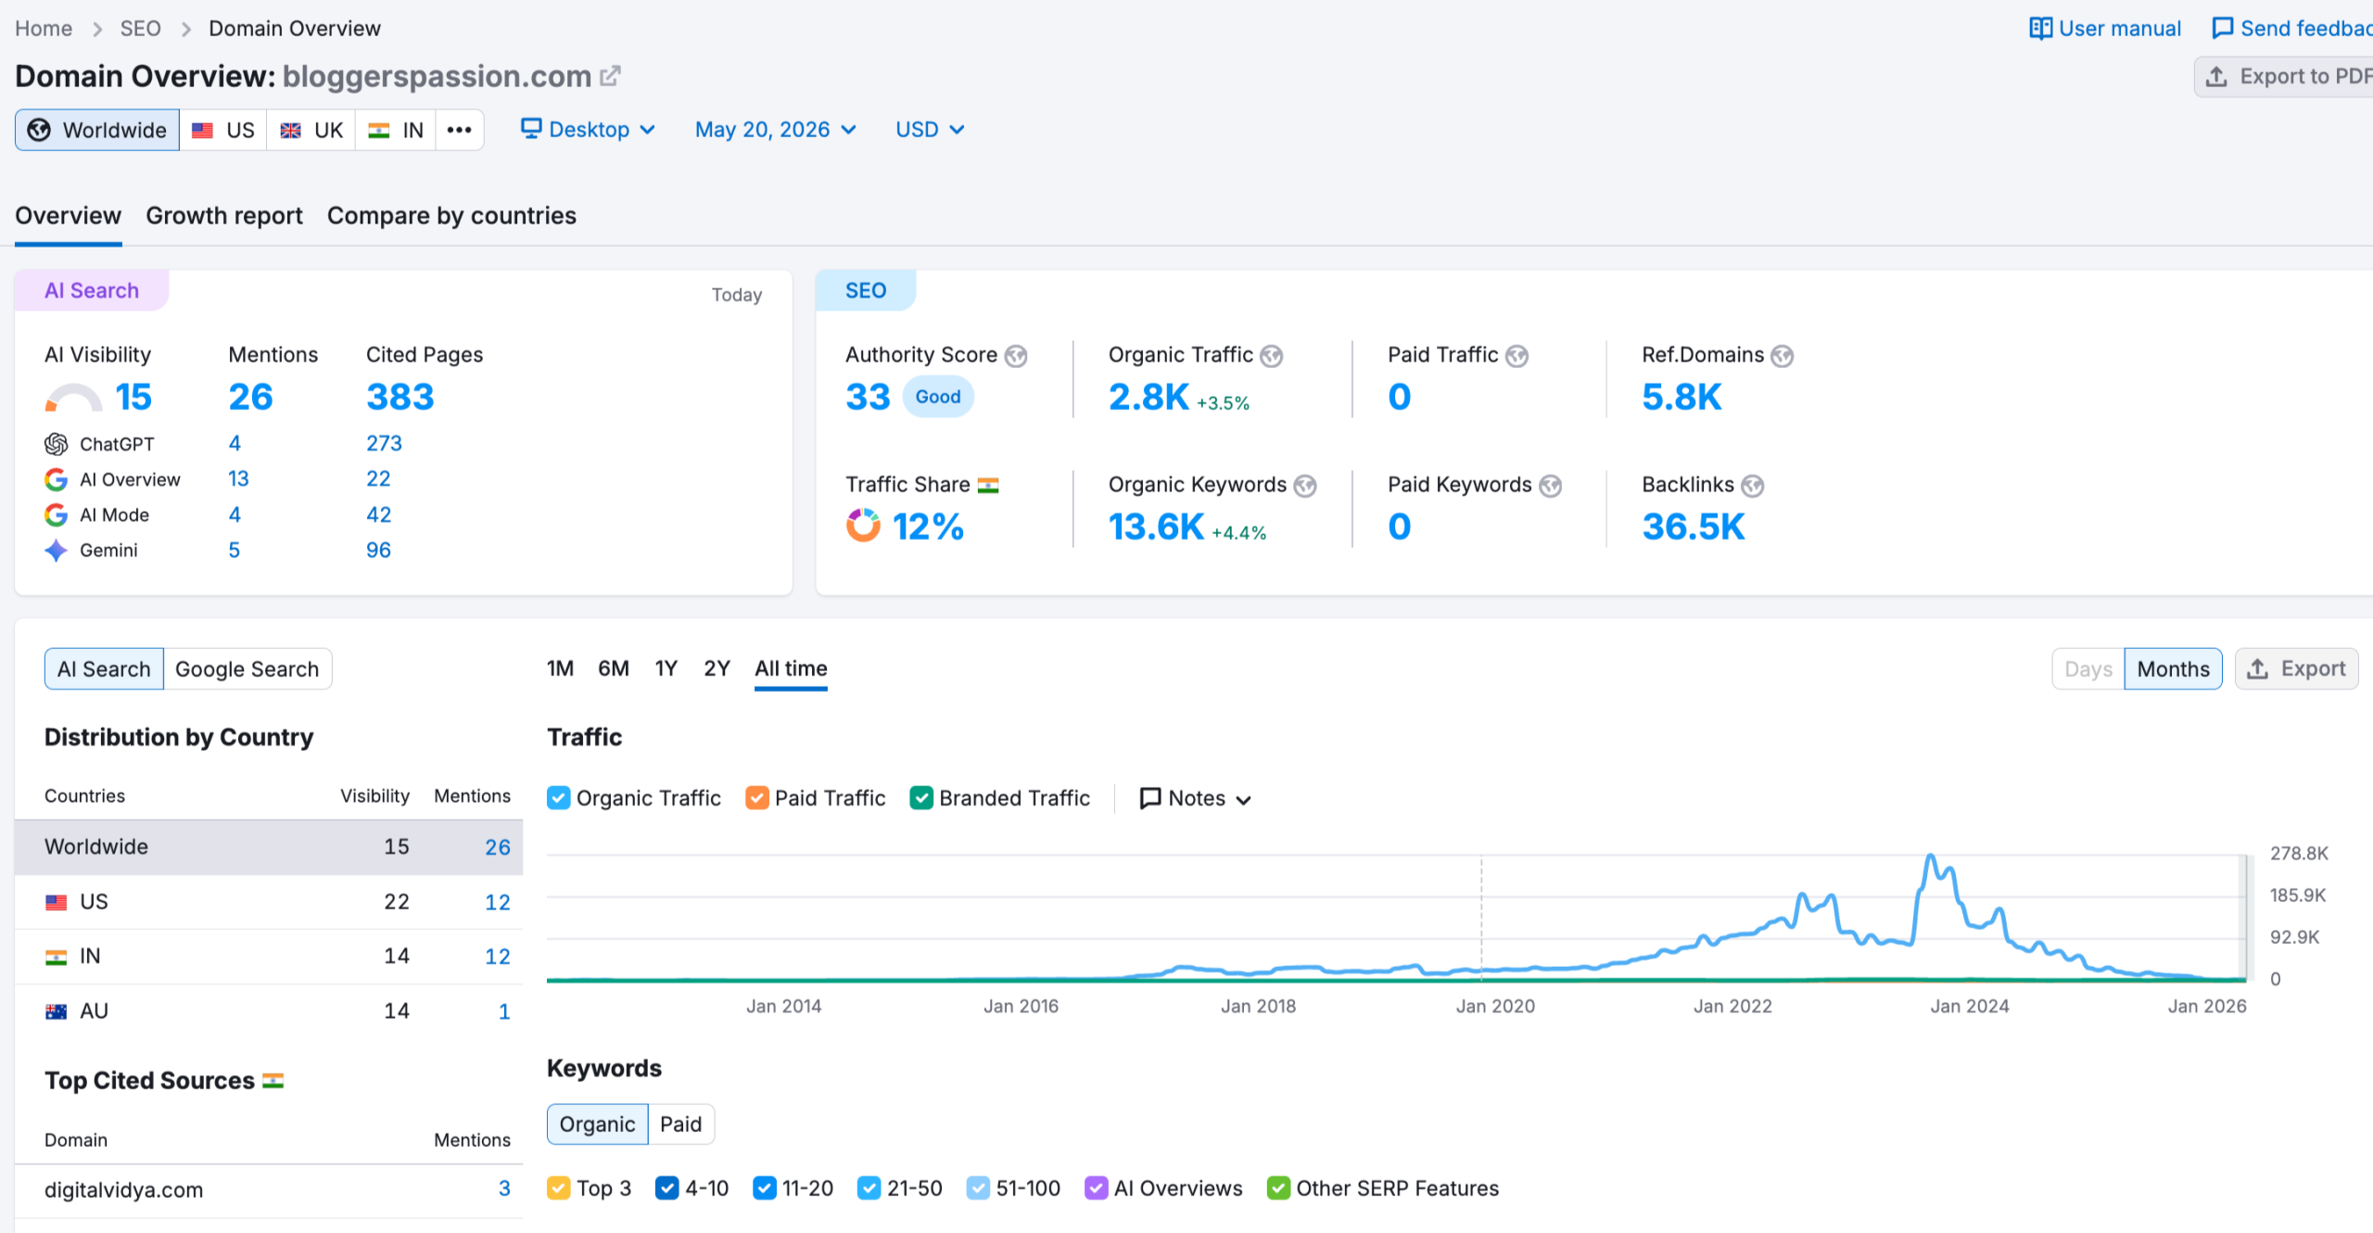Screen dimensions: 2373x1233
Task: Open more countries ellipsis menu
Action: coord(460,130)
